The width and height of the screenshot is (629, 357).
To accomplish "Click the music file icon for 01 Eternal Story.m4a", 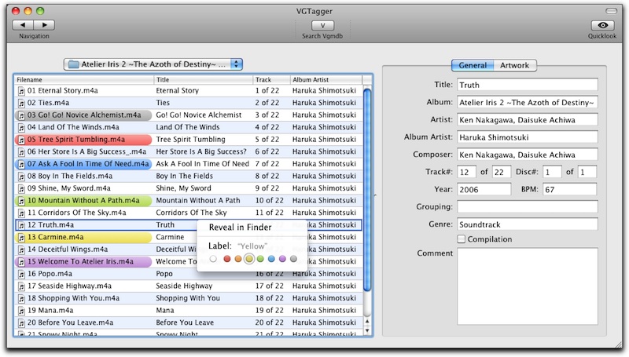I will [21, 91].
